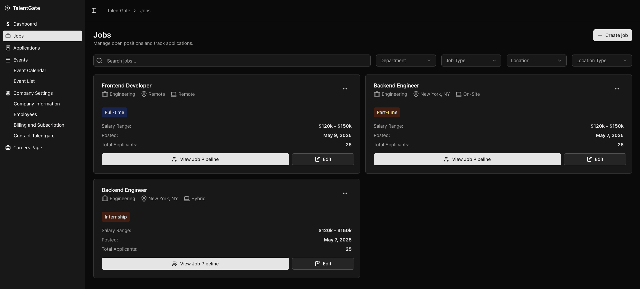Edit the Internship Backend Engineer job
640x289 pixels.
[323, 264]
